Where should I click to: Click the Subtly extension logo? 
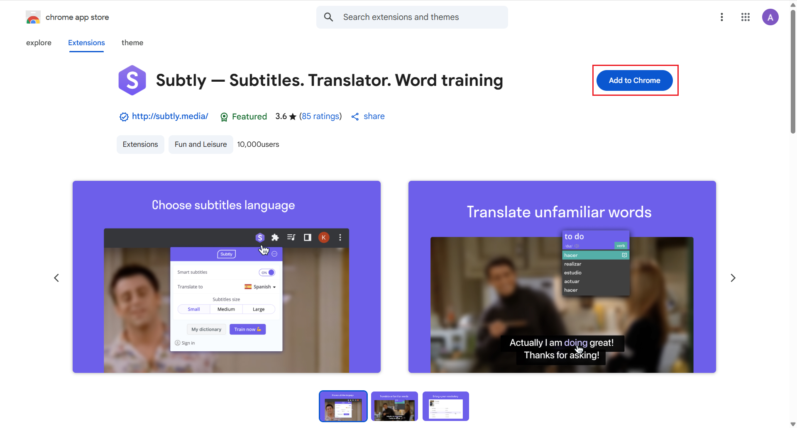[x=132, y=80]
